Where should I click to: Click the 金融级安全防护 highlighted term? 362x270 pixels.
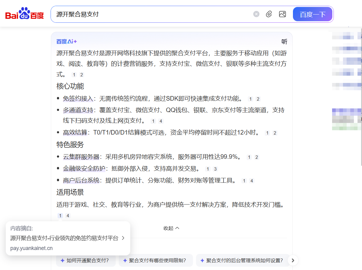pos(84,169)
